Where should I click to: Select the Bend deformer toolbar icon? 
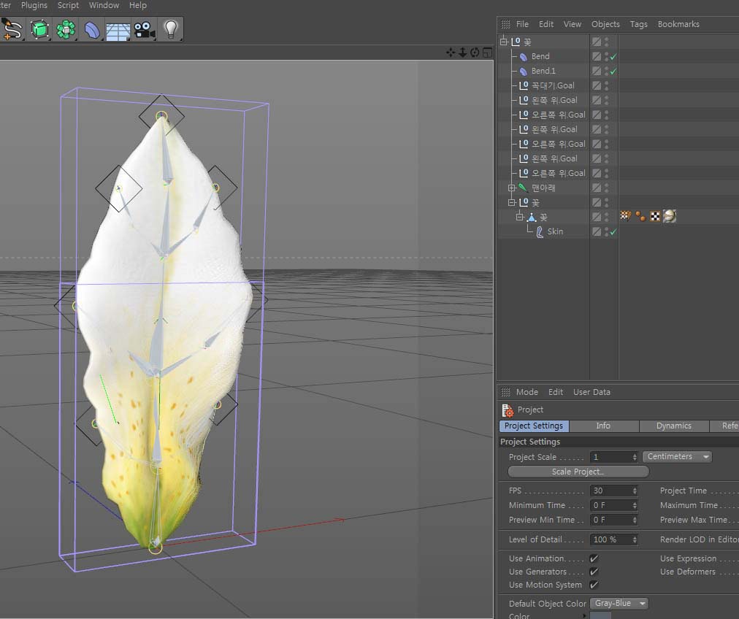[93, 29]
